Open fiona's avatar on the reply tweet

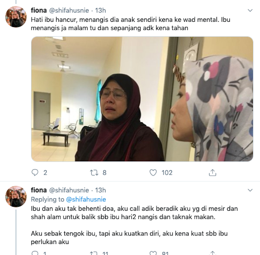16,196
